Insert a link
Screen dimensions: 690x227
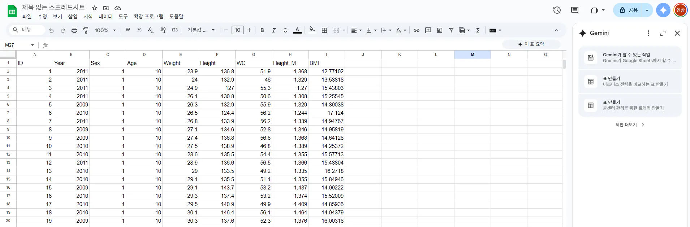[417, 30]
